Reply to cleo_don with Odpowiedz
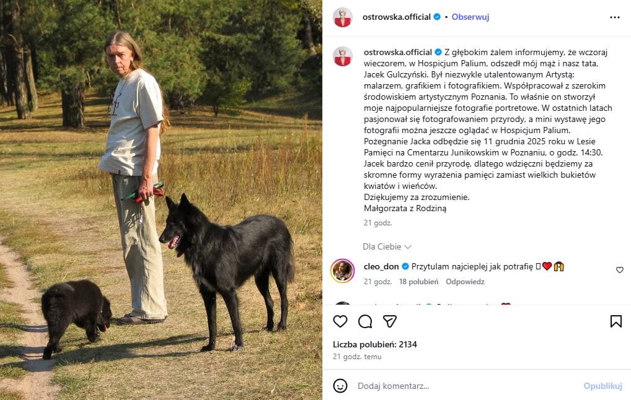This screenshot has height=400, width=631. coord(465,282)
